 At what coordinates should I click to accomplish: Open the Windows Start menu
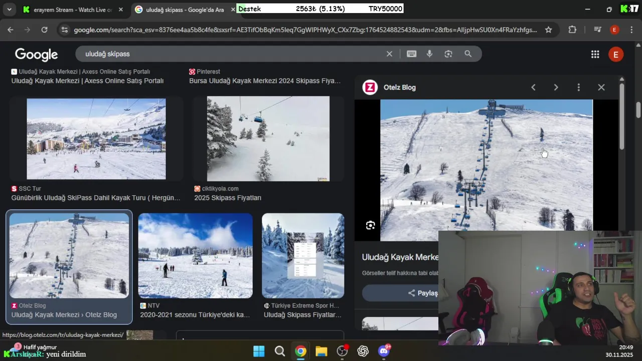point(259,351)
